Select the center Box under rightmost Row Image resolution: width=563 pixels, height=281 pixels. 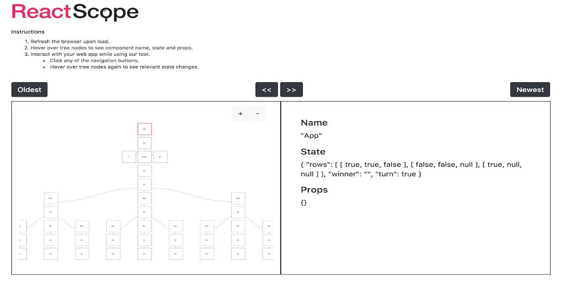pyautogui.click(x=238, y=226)
